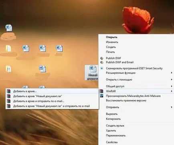Expand the "Открыть с помощью" submenu arrow
174x145 pixels.
tap(172, 80)
